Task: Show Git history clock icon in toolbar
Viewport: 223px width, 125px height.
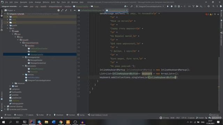Action: (208, 6)
